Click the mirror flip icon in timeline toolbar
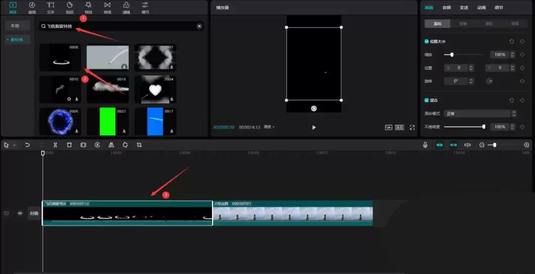535x274 pixels. 111,145
